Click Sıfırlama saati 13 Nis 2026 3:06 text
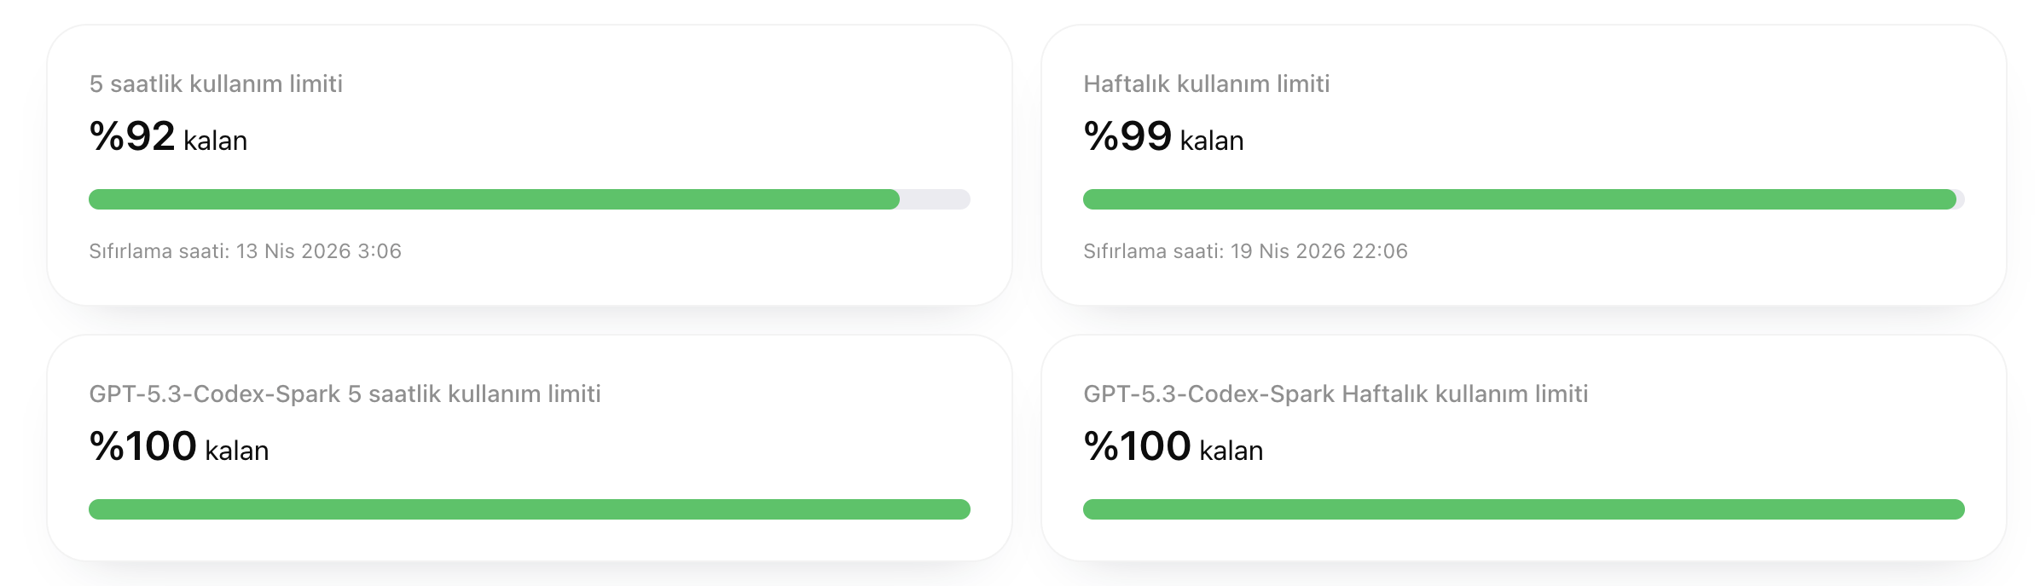The width and height of the screenshot is (2040, 586). 245,251
